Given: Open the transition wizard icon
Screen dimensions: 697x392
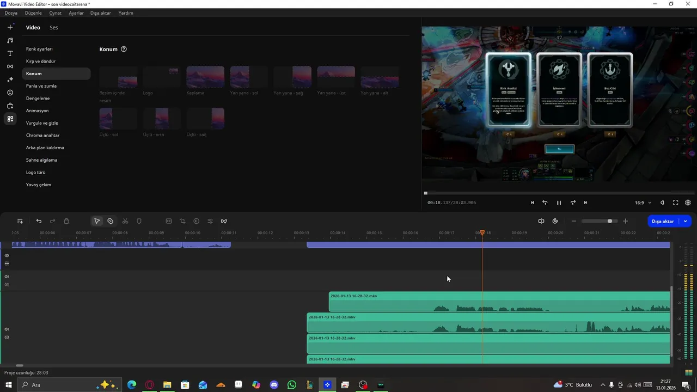Looking at the screenshot, I should point(224,221).
